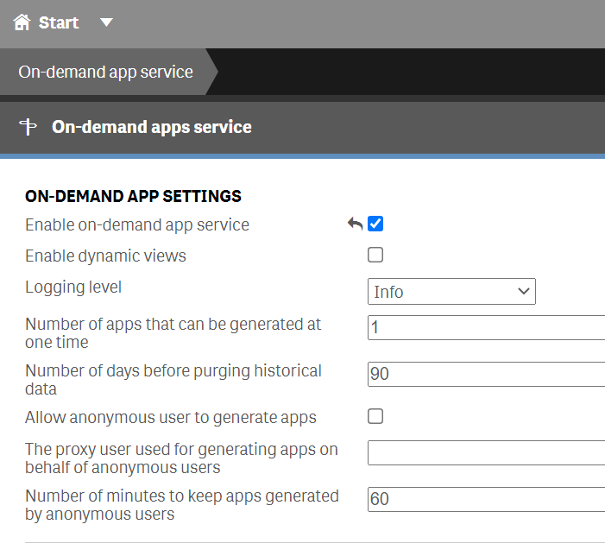This screenshot has height=556, width=605.
Task: Check Allow anonymous user to generate apps
Action: [375, 416]
